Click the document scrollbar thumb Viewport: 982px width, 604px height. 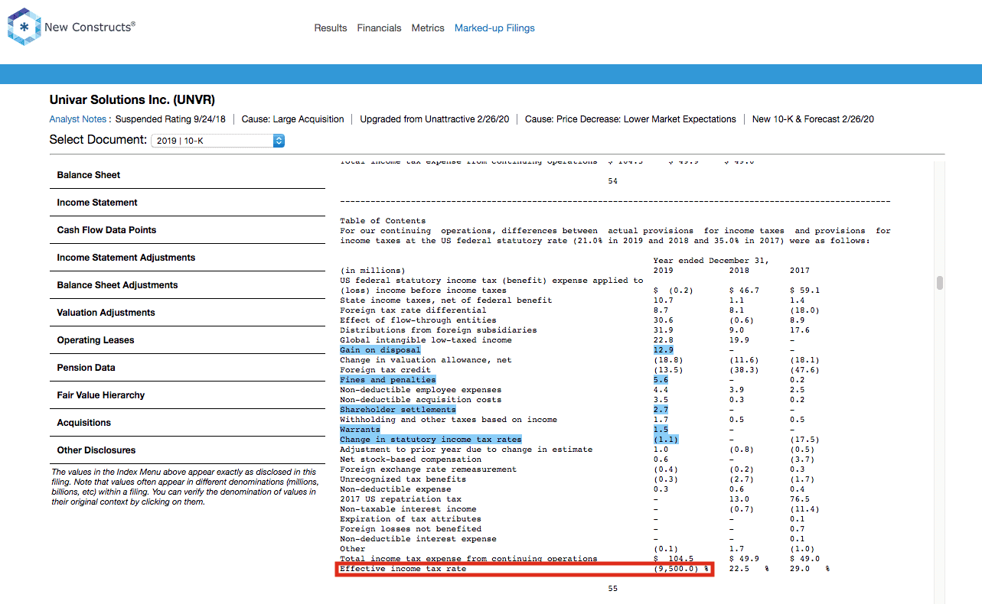pos(939,283)
